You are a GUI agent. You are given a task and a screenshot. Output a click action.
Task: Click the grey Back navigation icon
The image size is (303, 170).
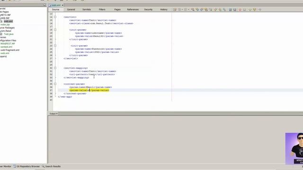(179, 9)
